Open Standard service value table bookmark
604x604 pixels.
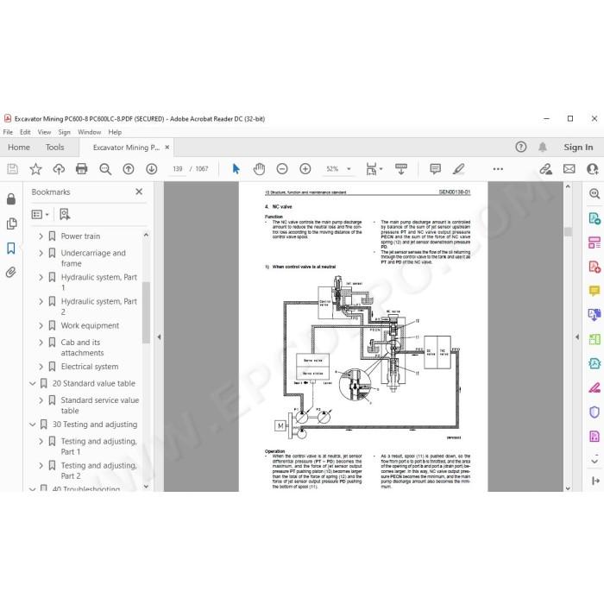(x=100, y=406)
